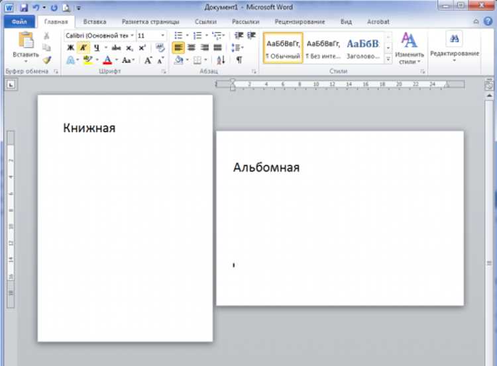
Task: Toggle bold formatting (Ж)
Action: click(70, 48)
